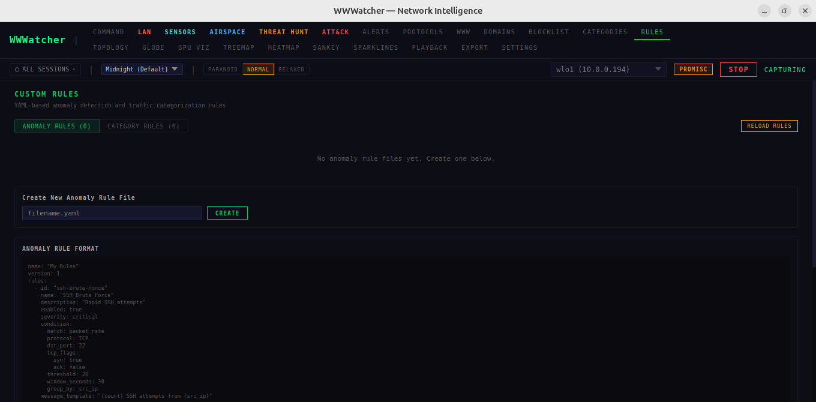Click the STOP capture button
The image size is (816, 402).
point(739,70)
